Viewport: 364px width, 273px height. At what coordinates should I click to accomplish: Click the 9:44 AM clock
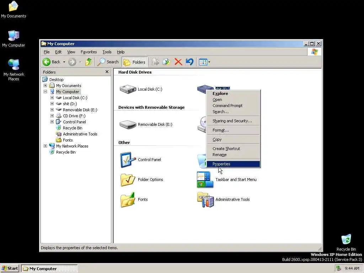point(352,268)
